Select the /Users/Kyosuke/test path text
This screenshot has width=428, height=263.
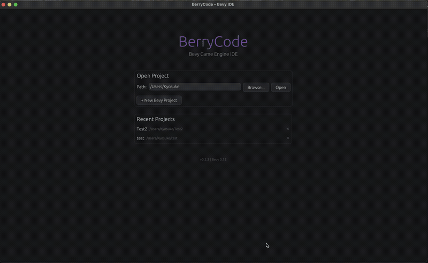coord(162,138)
